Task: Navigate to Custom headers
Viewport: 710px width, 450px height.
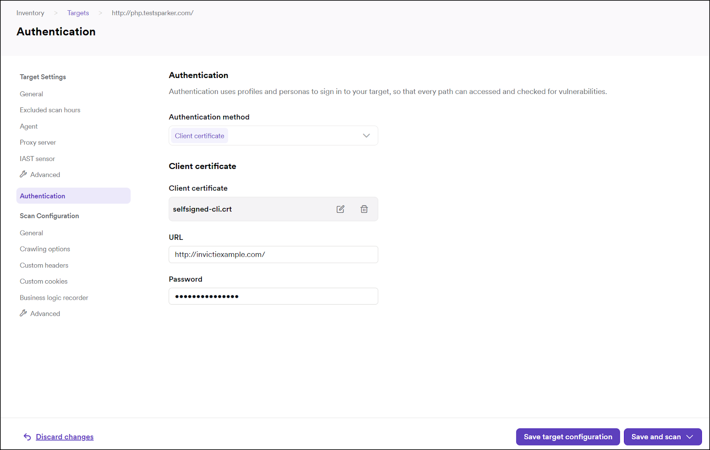Action: pyautogui.click(x=44, y=265)
